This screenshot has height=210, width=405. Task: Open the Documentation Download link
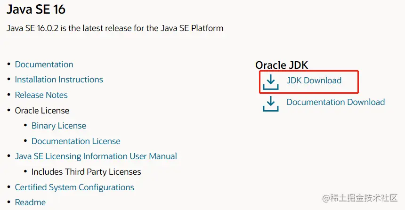(335, 102)
